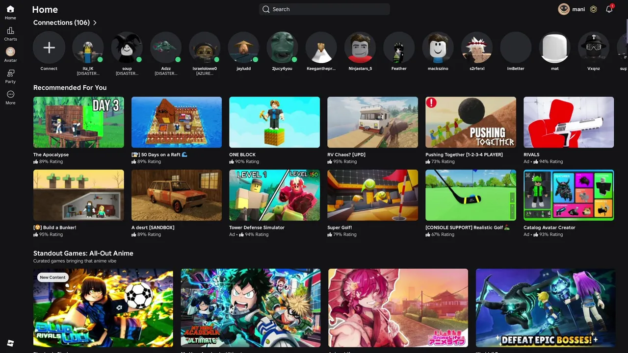Open Defeat Epic Bosses anime card
The height and width of the screenshot is (353, 628).
(546, 308)
